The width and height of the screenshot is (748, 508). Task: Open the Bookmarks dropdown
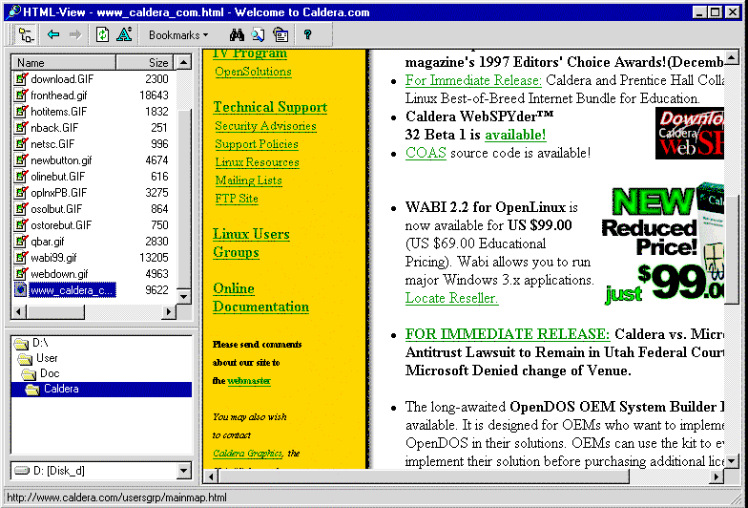[178, 34]
